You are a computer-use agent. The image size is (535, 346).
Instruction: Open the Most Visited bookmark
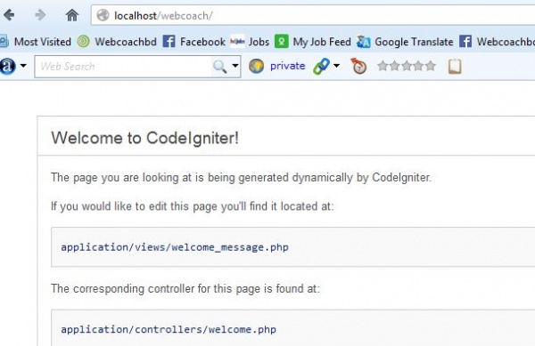tap(36, 42)
